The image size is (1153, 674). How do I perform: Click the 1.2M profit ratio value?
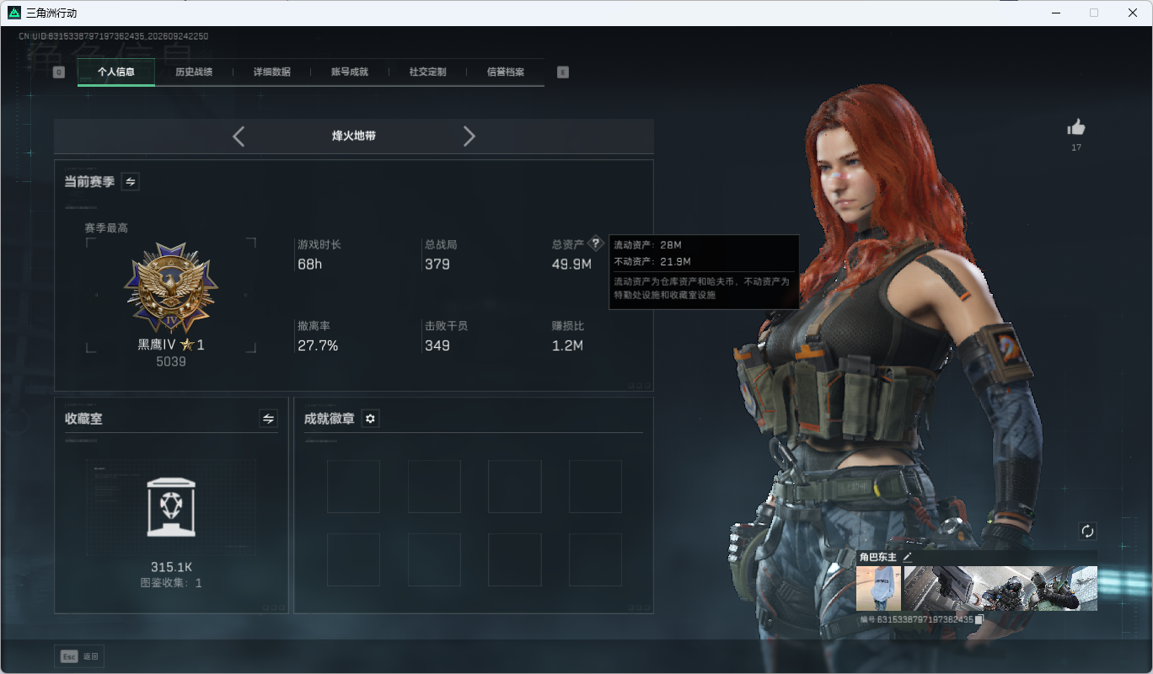click(x=567, y=345)
